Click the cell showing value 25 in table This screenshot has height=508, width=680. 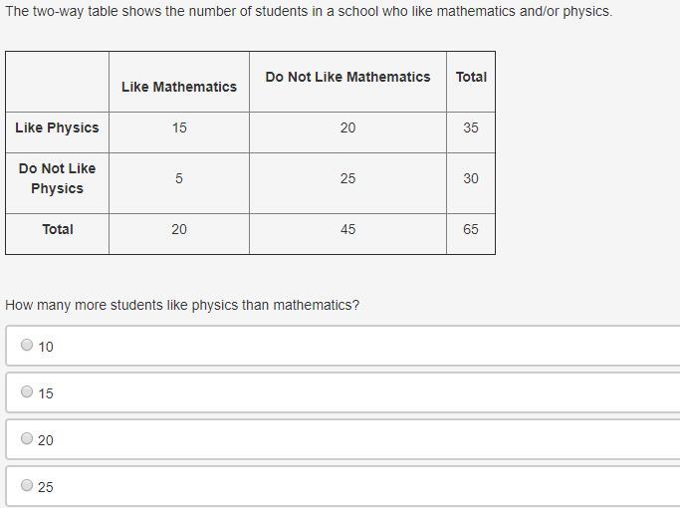(x=347, y=178)
